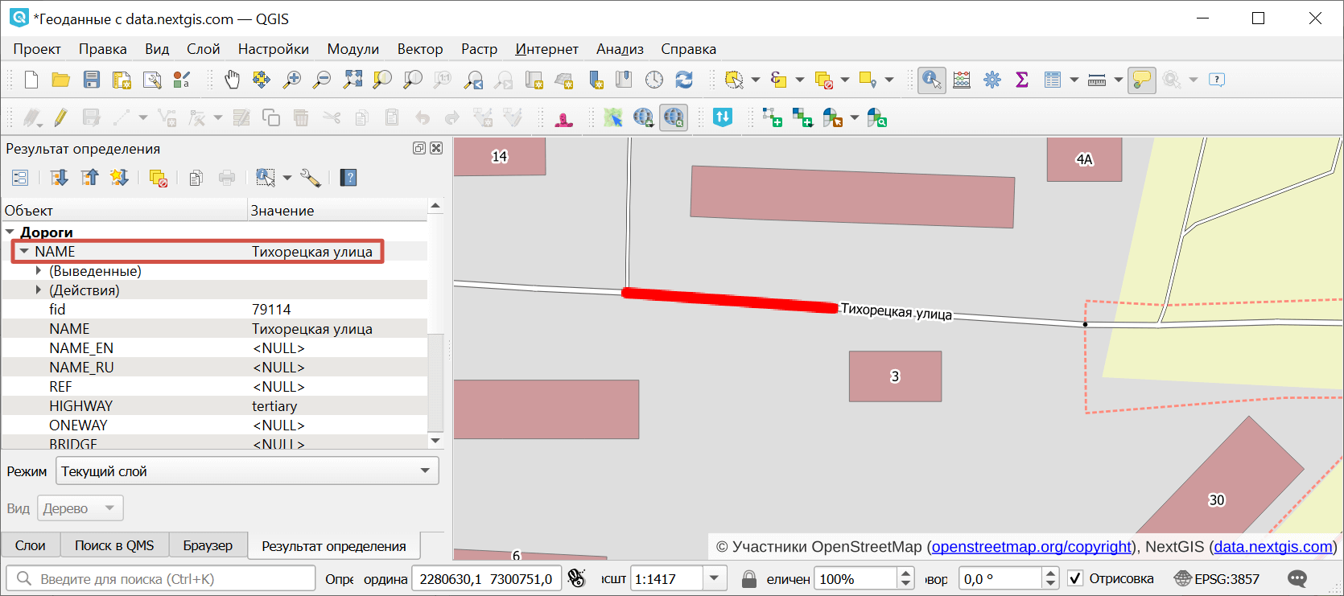Screen dimensions: 1344x596
Task: Click the red highlighted road segment
Action: (729, 300)
